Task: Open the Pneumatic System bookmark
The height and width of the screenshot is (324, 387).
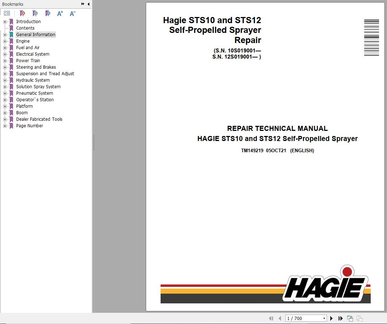Action: coord(35,93)
